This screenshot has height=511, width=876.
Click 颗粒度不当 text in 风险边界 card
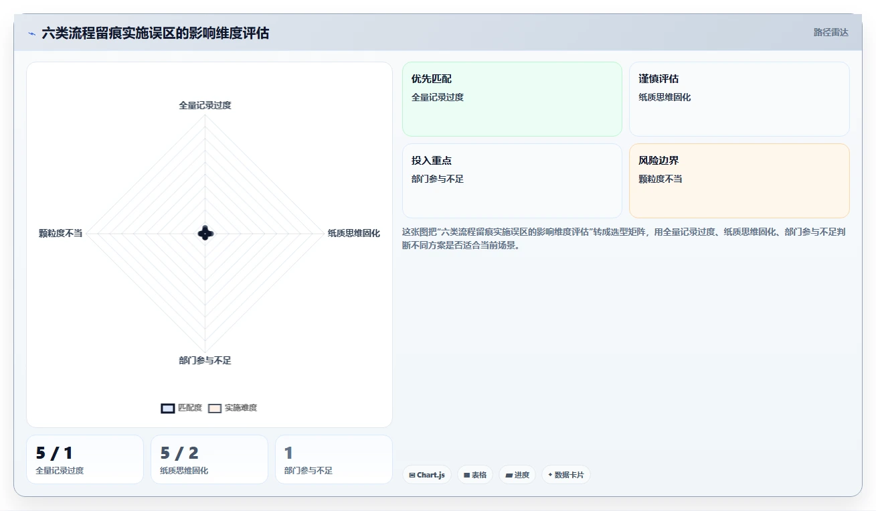661,179
